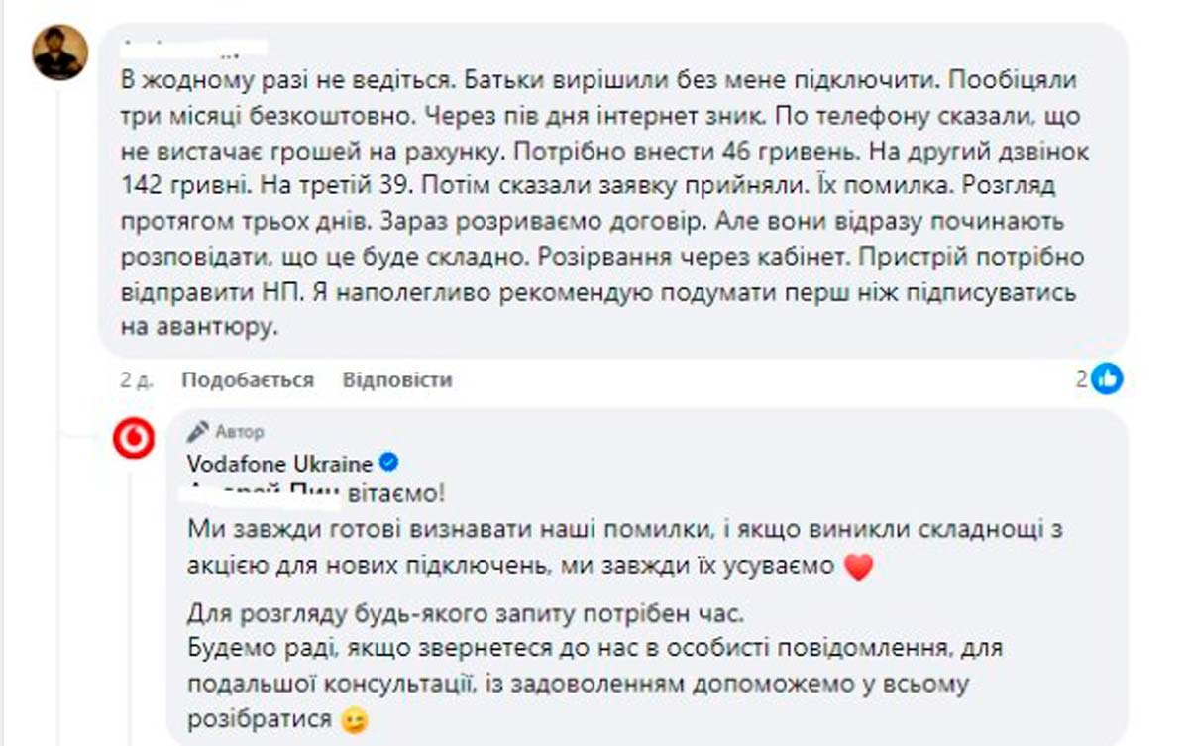This screenshot has height=746, width=1189.
Task: Open the reaction count "2"
Action: point(1082,377)
